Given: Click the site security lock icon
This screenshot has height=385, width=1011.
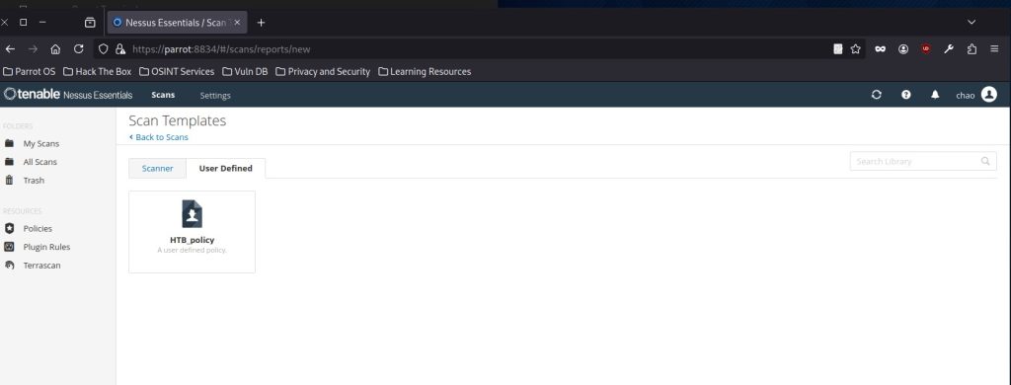Looking at the screenshot, I should (x=119, y=49).
